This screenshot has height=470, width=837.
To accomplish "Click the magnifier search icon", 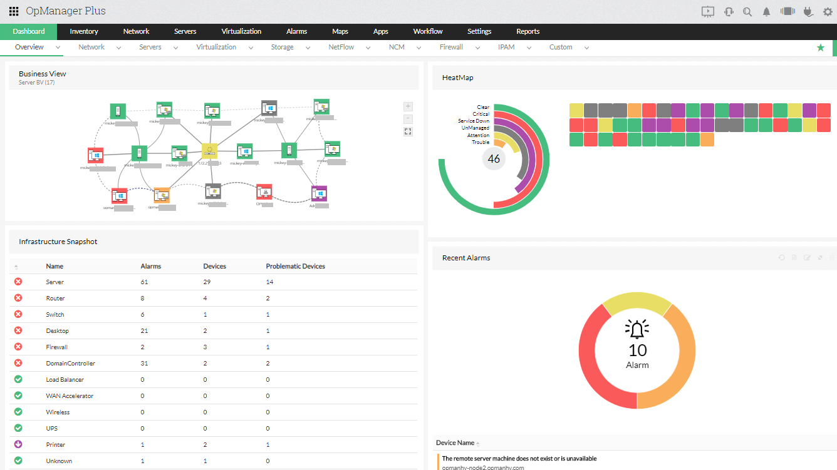I will click(747, 11).
